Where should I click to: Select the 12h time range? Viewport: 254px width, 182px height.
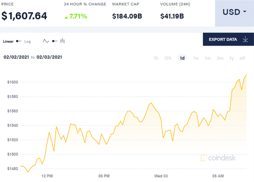click(168, 58)
